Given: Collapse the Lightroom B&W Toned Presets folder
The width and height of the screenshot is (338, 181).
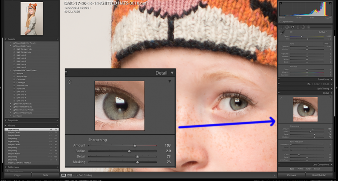Looking at the screenshot, I should pyautogui.click(x=10, y=70).
